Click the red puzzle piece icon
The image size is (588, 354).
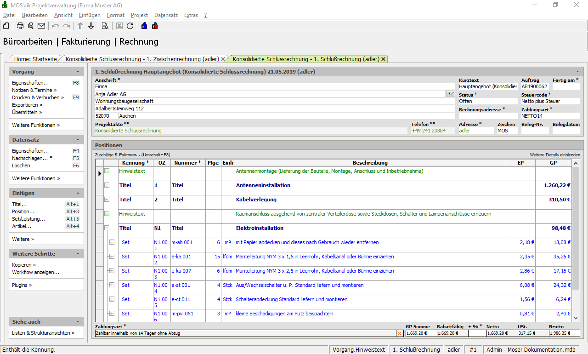click(x=155, y=26)
